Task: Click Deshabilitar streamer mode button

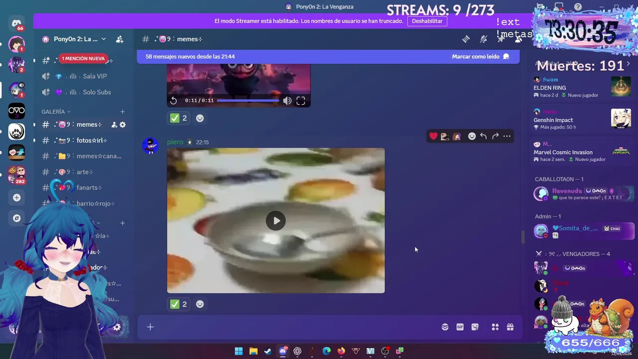Action: 427,21
